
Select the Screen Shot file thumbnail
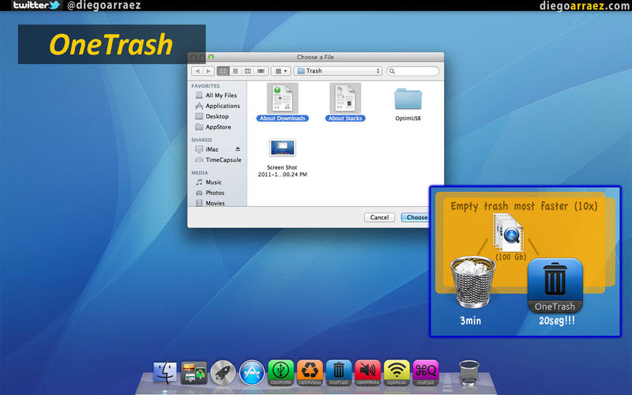(283, 148)
